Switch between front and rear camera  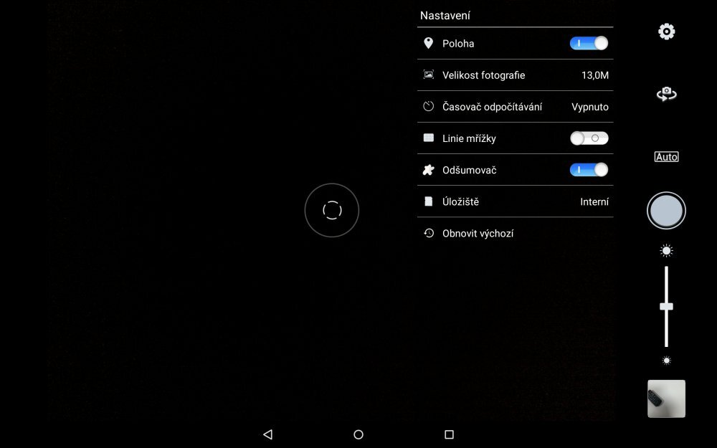(x=666, y=93)
